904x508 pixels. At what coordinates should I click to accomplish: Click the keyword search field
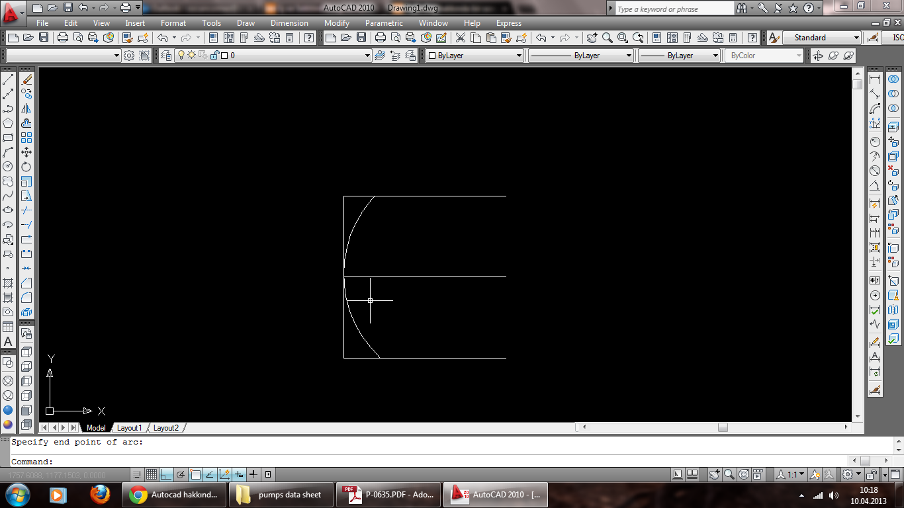[x=674, y=9]
